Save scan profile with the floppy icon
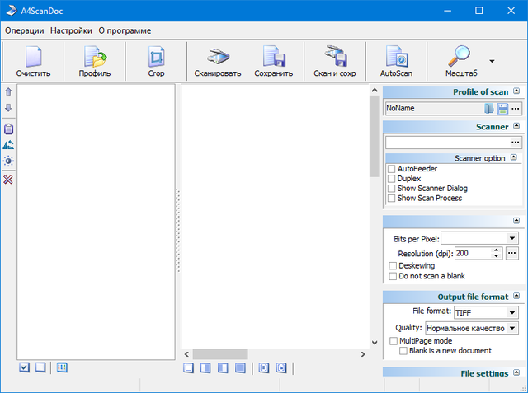Screen dimensions: 528x393 pyautogui.click(x=502, y=108)
